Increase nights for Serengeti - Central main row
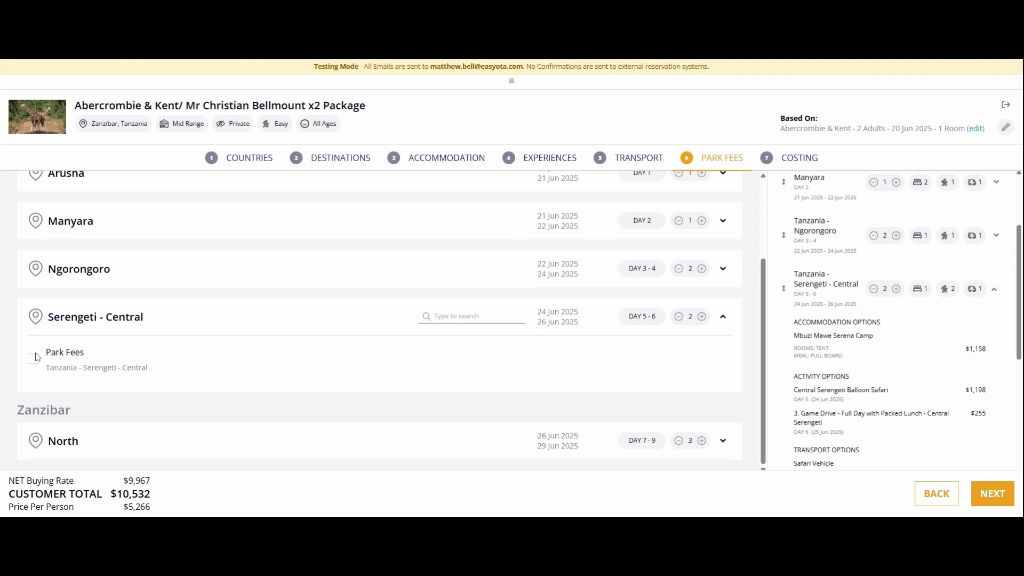 702,317
